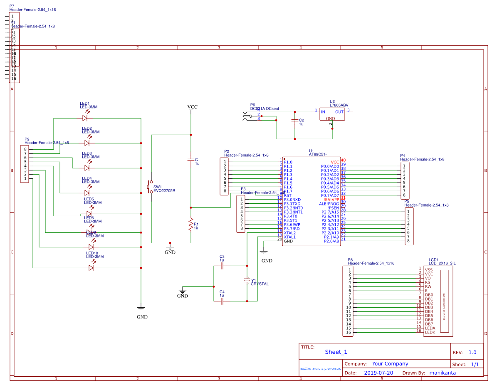Select the AT89C51 microcontroller U1 body

click(x=311, y=201)
